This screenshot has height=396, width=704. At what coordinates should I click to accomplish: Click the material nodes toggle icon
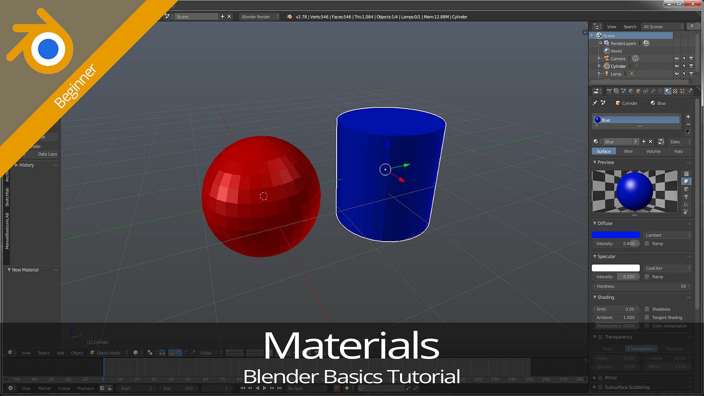pyautogui.click(x=661, y=141)
